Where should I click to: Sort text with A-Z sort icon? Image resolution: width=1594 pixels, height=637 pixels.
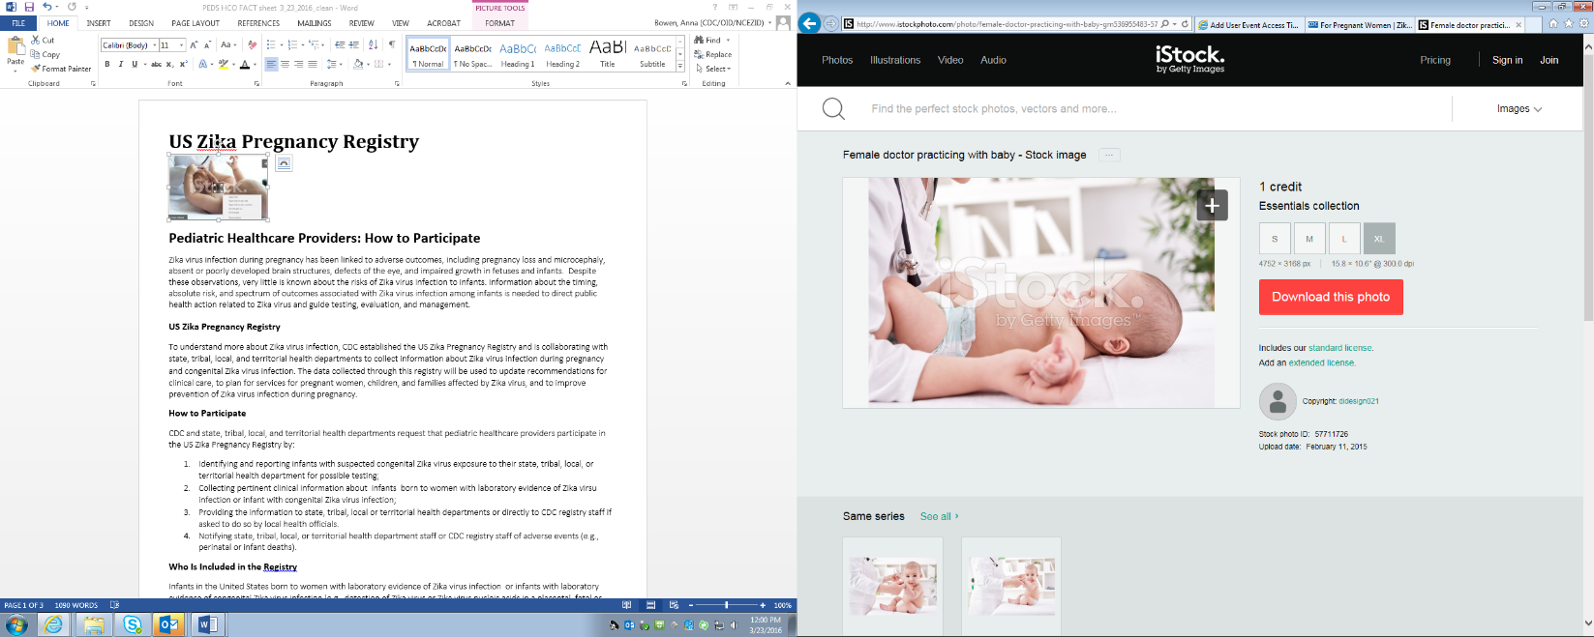(x=373, y=44)
